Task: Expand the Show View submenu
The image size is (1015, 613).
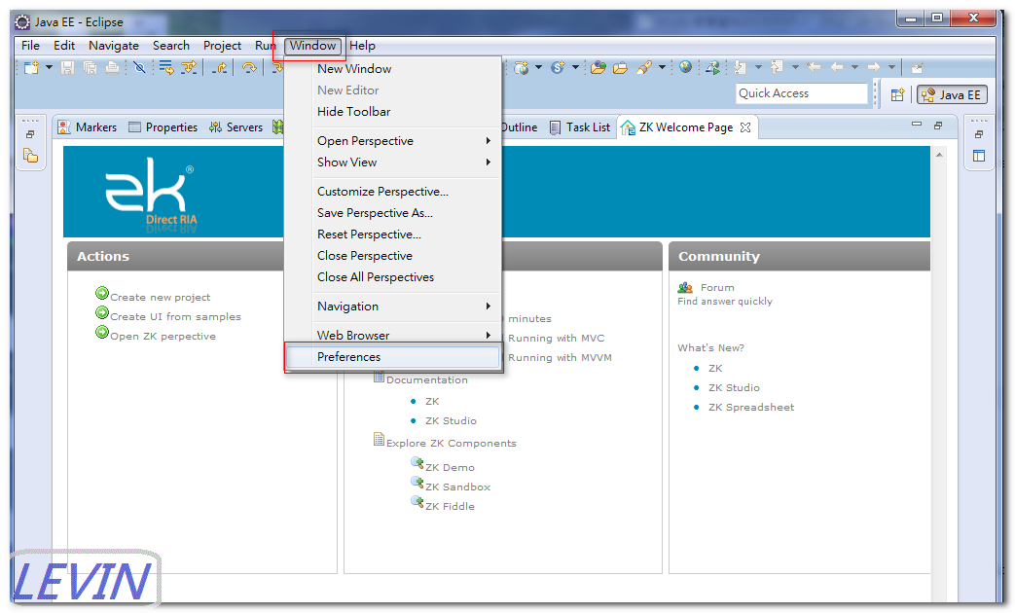Action: coord(393,162)
